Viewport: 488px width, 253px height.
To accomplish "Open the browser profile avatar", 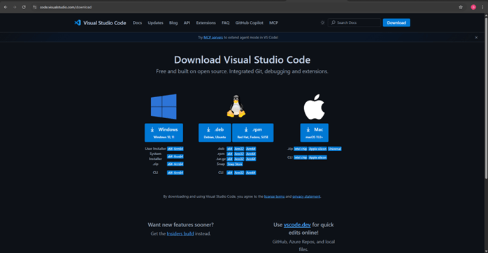I will pyautogui.click(x=473, y=7).
